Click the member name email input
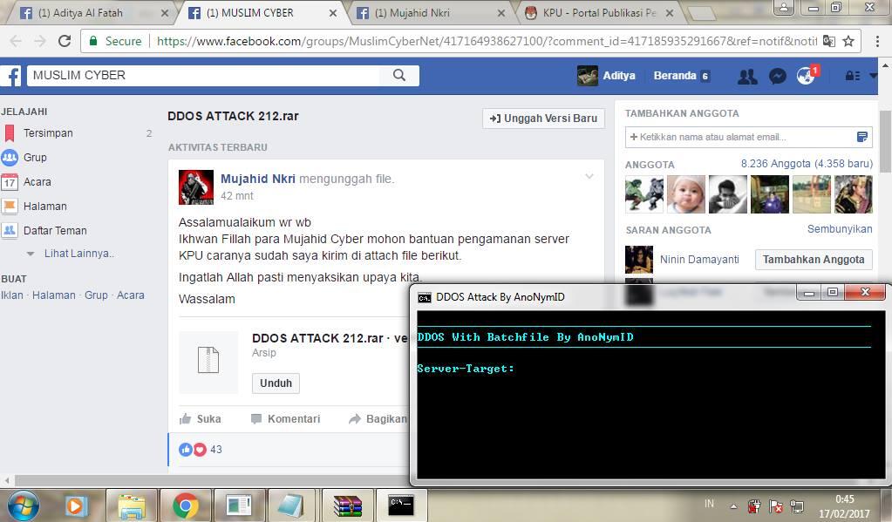Screen dimensions: 892x522 click(739, 137)
